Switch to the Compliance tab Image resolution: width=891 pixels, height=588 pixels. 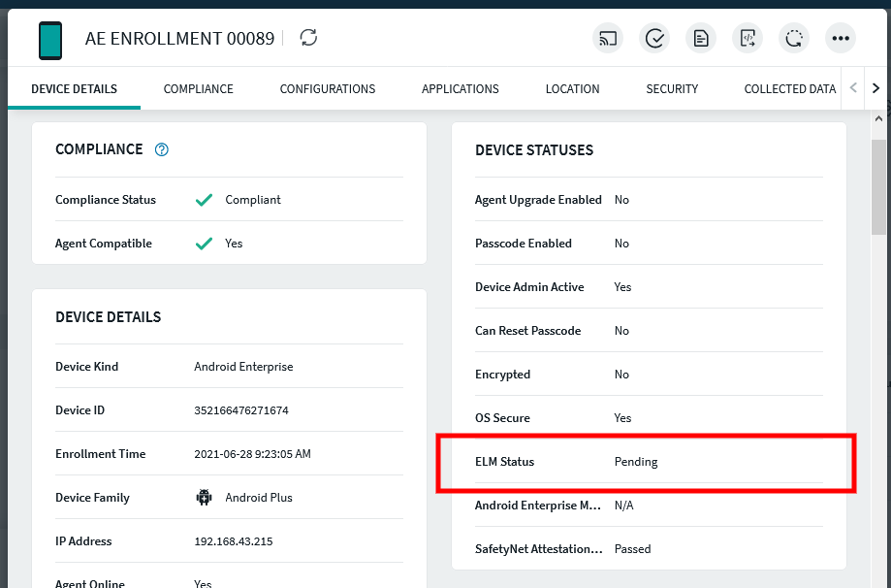pos(198,89)
